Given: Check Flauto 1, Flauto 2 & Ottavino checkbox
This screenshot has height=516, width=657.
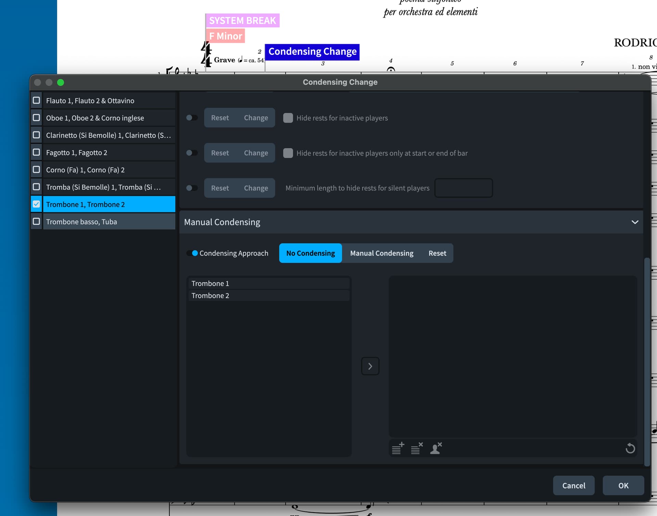Looking at the screenshot, I should (36, 101).
